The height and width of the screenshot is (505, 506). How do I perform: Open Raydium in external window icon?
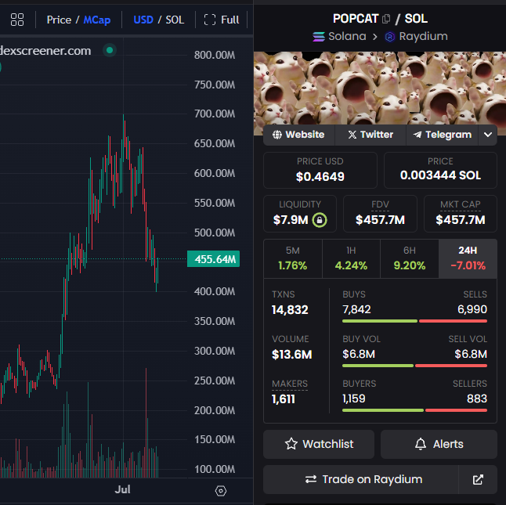pos(478,479)
